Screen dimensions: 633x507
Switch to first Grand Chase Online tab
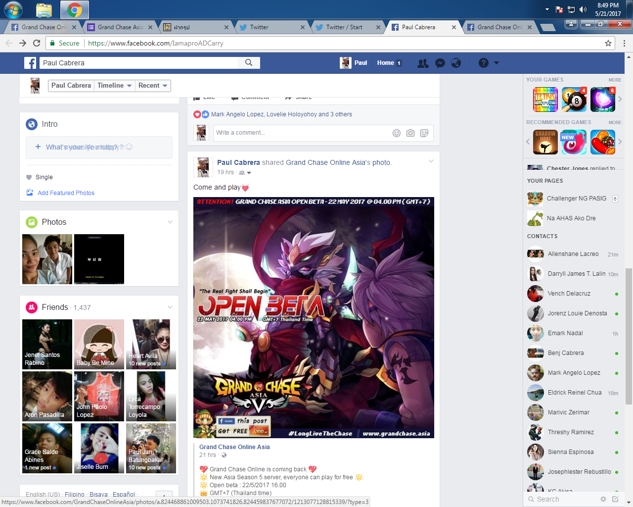(x=44, y=27)
